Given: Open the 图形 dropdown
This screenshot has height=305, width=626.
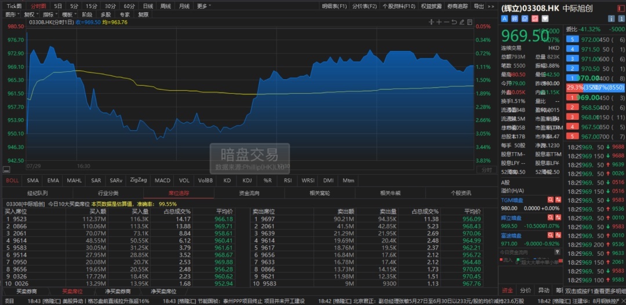Looking at the screenshot, I should [x=12, y=14].
